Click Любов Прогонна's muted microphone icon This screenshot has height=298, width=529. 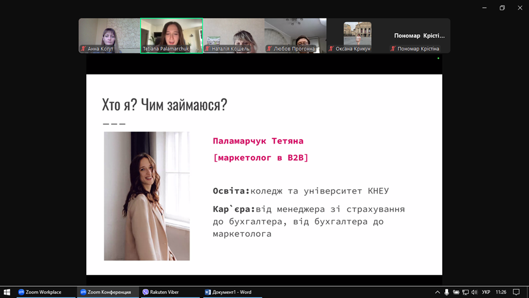pos(269,49)
